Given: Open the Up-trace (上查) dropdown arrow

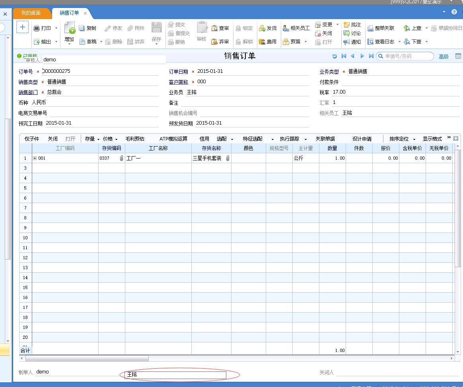Looking at the screenshot, I should pos(426,28).
